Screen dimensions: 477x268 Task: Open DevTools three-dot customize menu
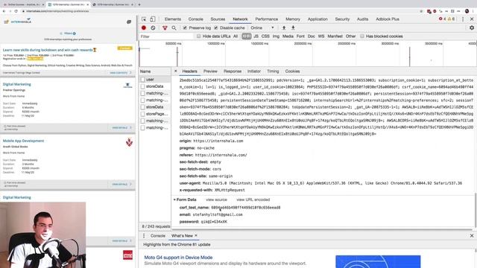pyautogui.click(x=463, y=19)
